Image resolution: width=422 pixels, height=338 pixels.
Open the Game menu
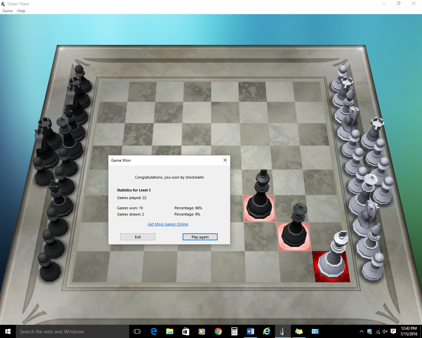tap(7, 11)
